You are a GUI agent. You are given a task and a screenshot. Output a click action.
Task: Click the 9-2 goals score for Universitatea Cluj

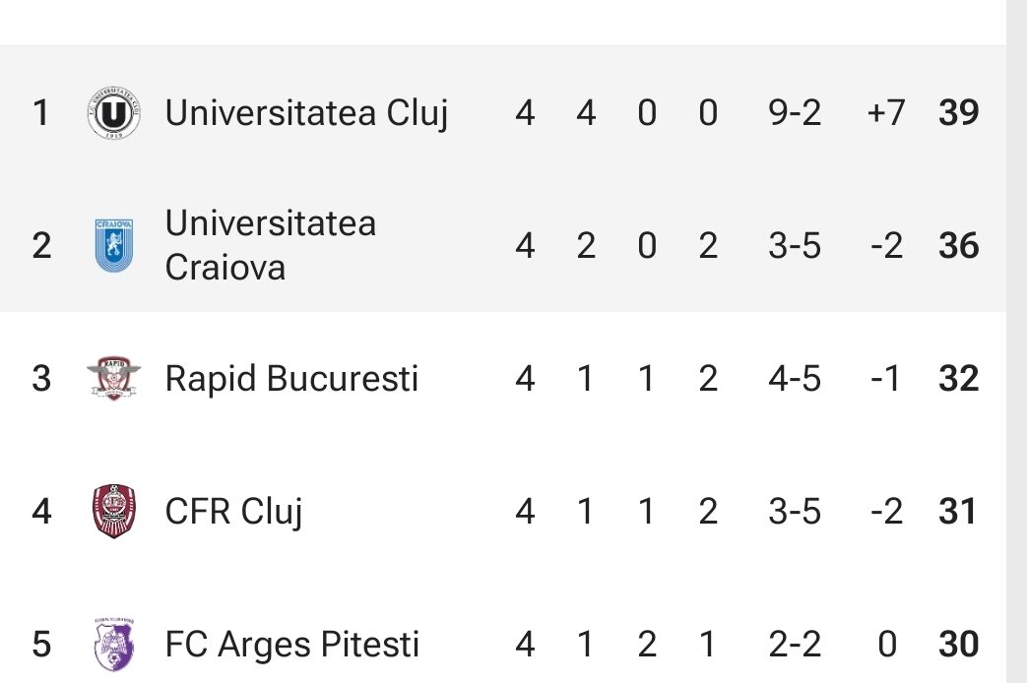[x=794, y=114]
